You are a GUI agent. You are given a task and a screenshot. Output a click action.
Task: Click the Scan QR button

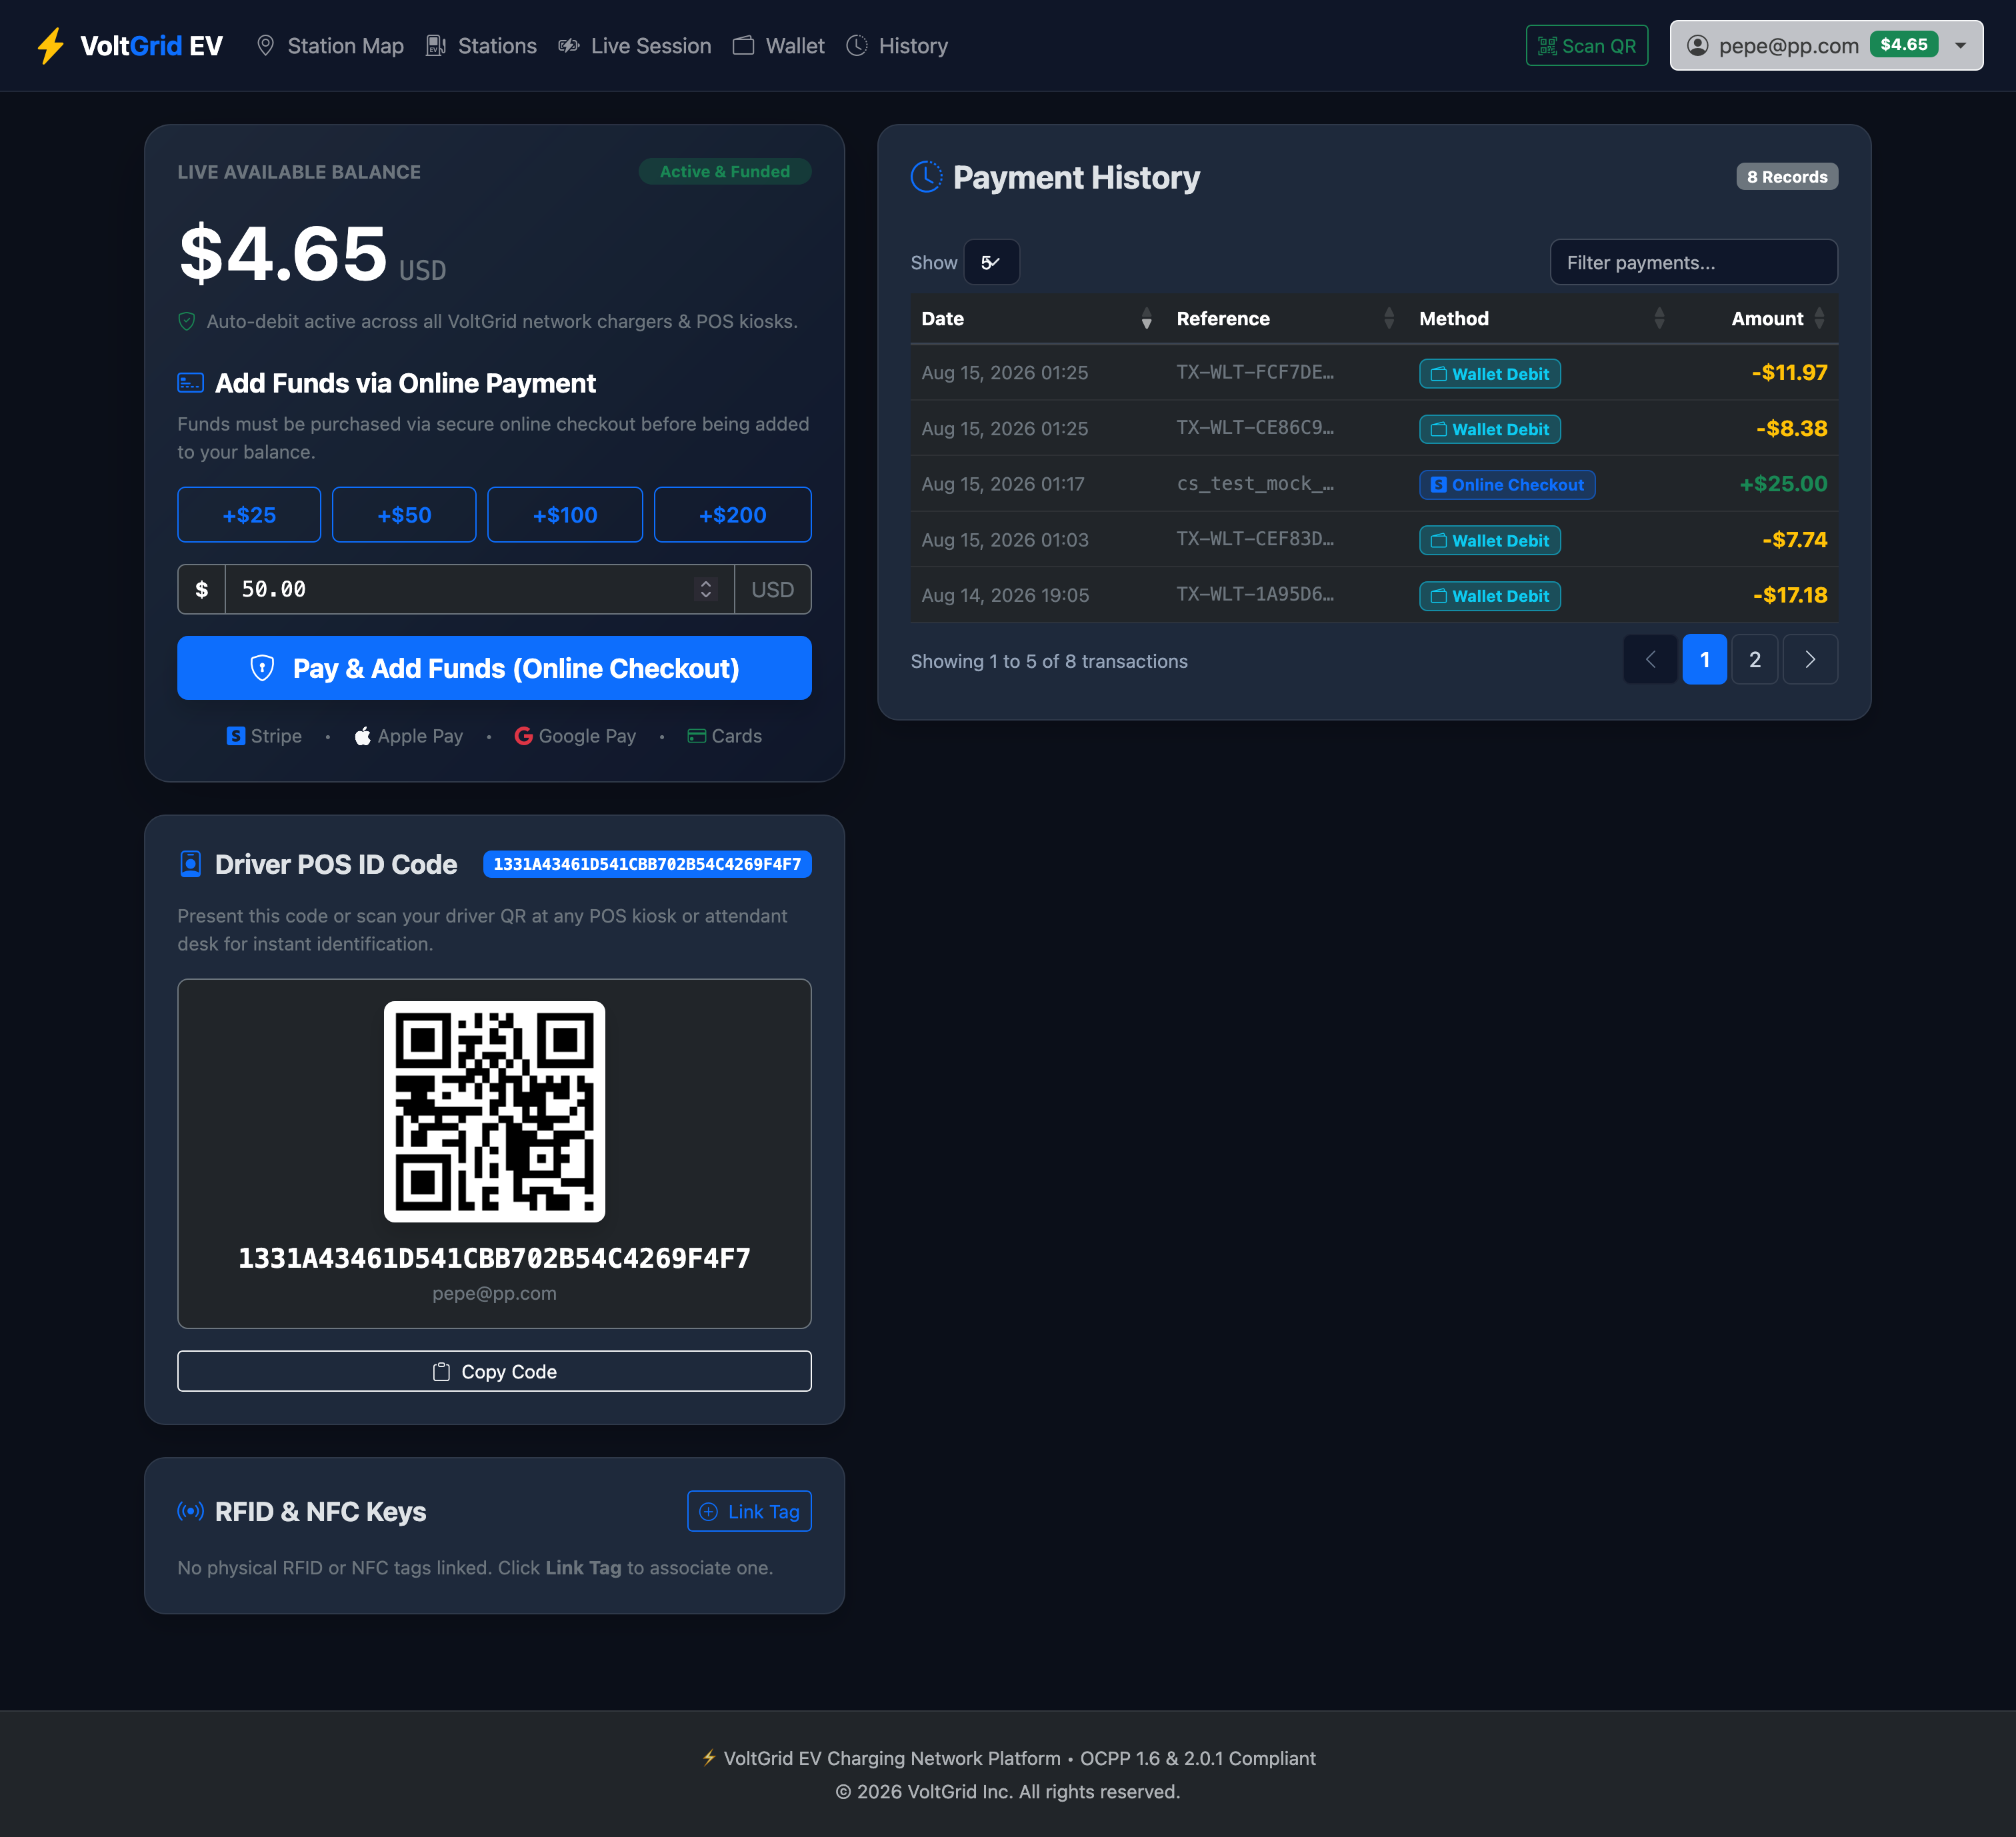pyautogui.click(x=1586, y=46)
